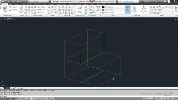Select the Rectangle draw tool

52,13
